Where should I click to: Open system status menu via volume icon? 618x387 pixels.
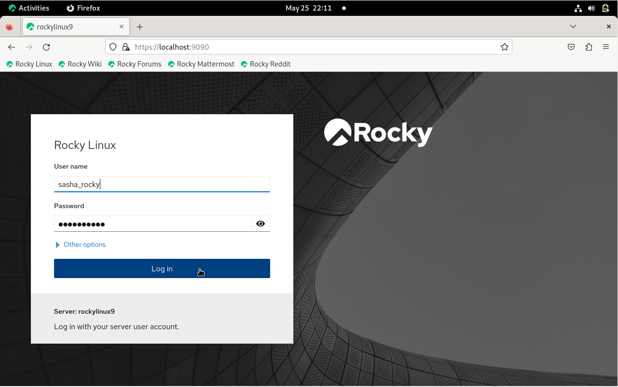click(591, 8)
